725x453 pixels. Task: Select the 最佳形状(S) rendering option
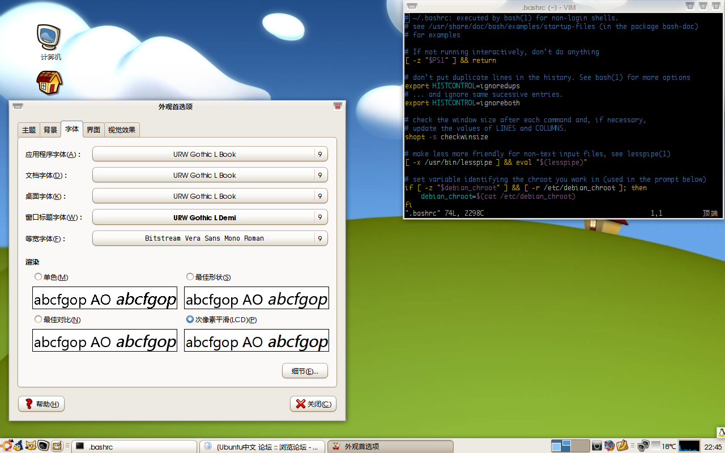(208, 277)
